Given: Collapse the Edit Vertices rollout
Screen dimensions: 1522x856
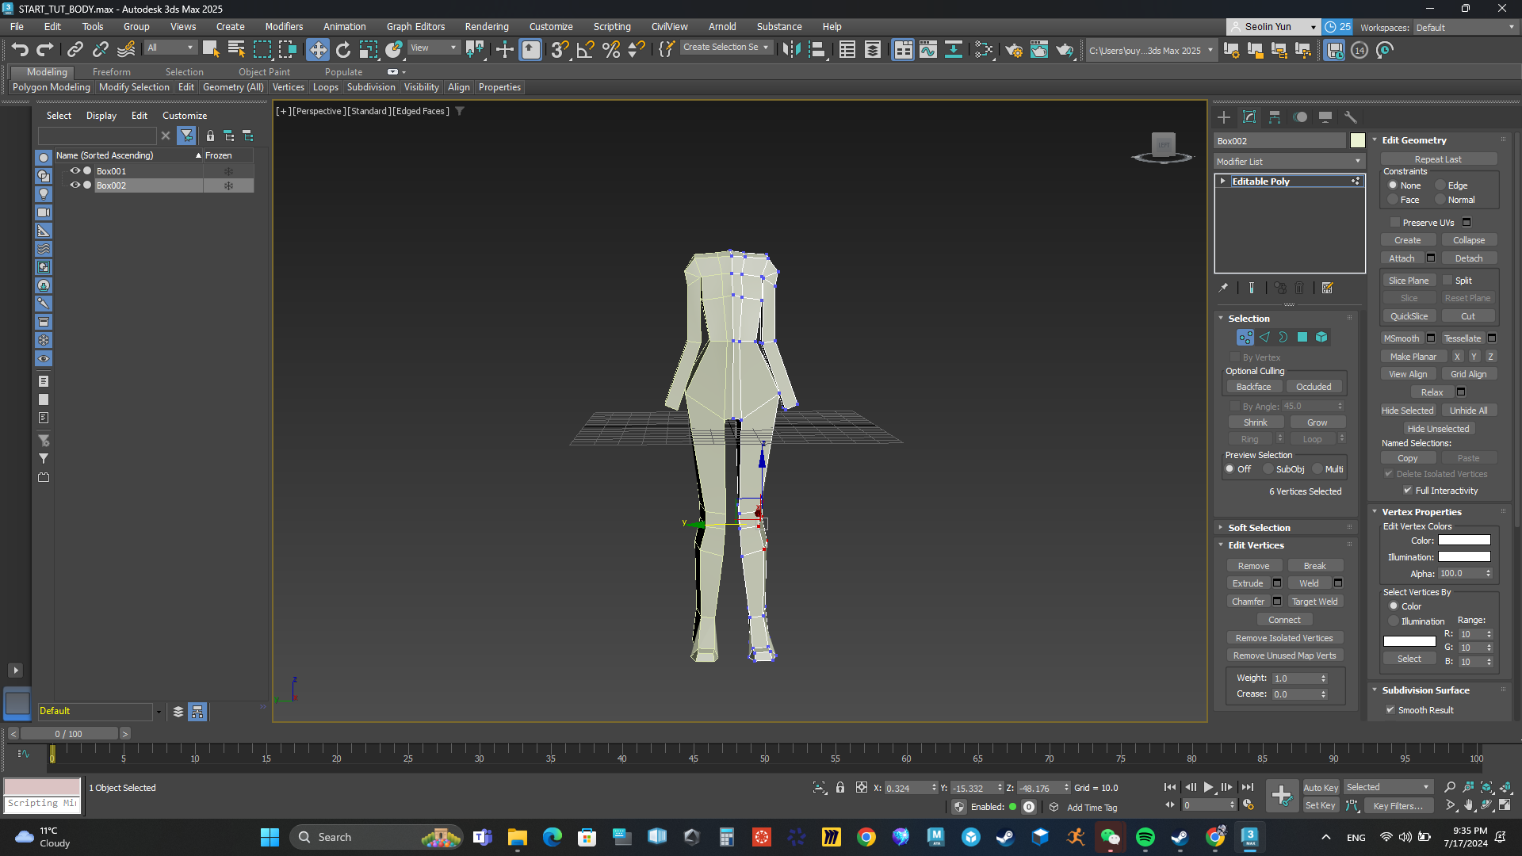Looking at the screenshot, I should pos(1256,545).
